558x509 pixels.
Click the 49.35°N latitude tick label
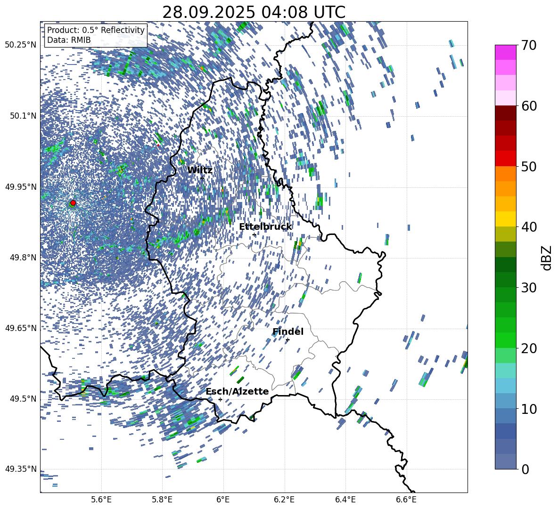21,469
